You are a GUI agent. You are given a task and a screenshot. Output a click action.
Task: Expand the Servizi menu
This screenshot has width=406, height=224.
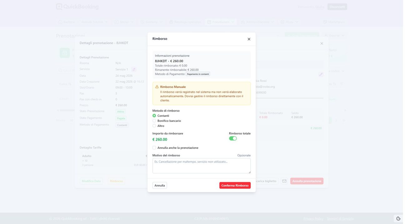tap(124, 22)
